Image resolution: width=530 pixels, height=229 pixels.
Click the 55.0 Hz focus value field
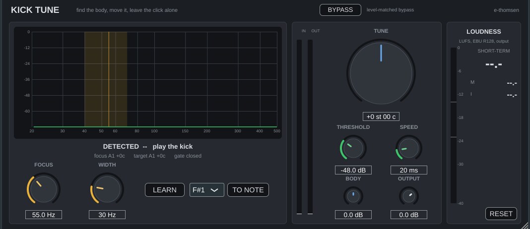click(44, 215)
